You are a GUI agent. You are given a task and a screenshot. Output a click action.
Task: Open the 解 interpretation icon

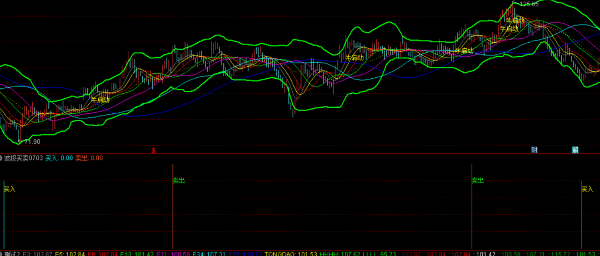pos(575,149)
